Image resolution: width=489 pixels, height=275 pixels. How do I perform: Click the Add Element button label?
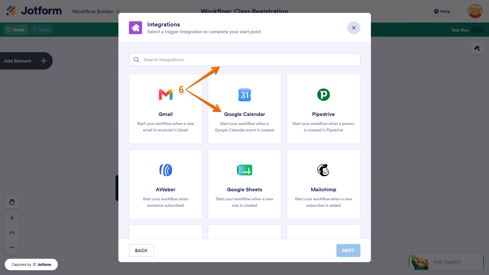click(x=18, y=61)
